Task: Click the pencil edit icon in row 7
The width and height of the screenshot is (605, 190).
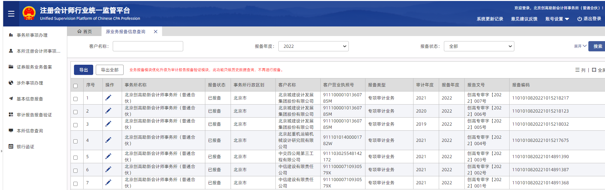Action: 108,183
